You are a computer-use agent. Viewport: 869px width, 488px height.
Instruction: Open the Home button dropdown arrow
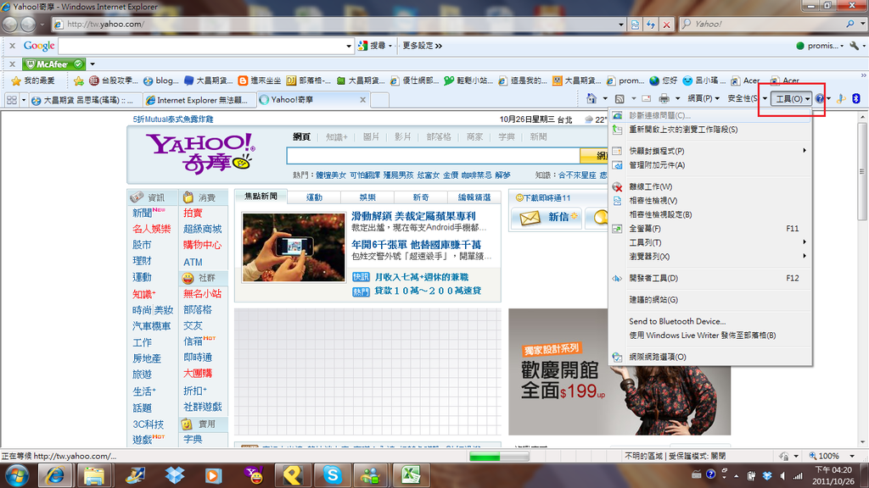coord(604,99)
